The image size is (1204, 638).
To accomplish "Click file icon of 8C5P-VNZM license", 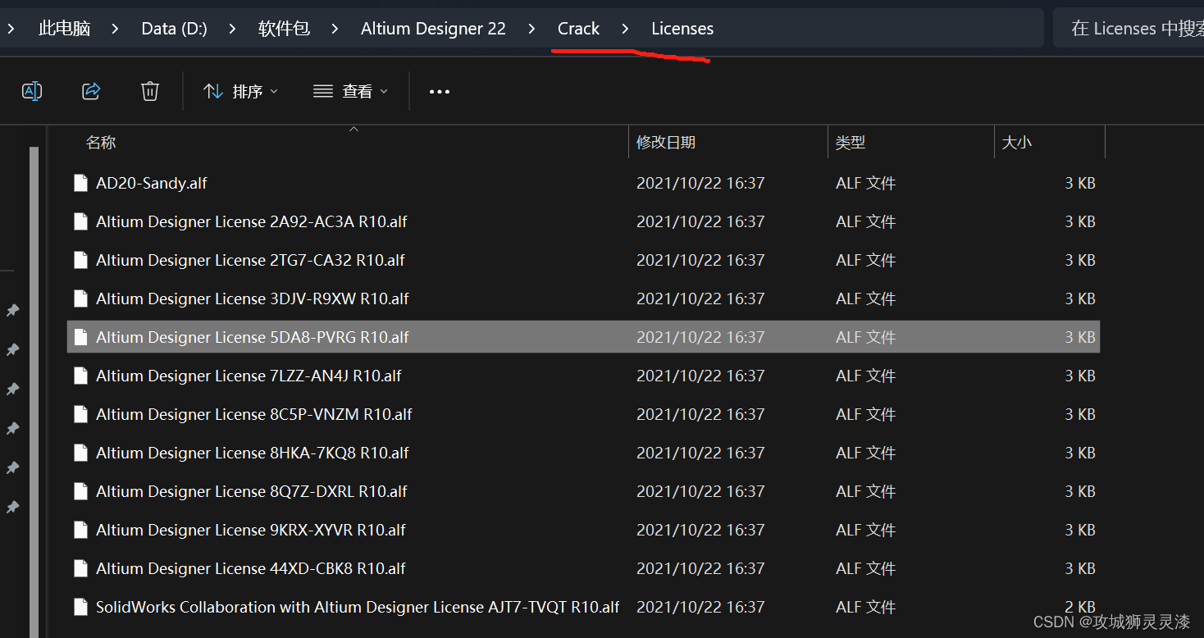I will pyautogui.click(x=80, y=414).
